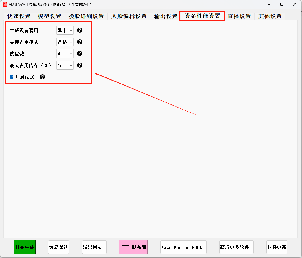
Task: Expand the 显存占用模式 dropdown
Action: point(65,42)
